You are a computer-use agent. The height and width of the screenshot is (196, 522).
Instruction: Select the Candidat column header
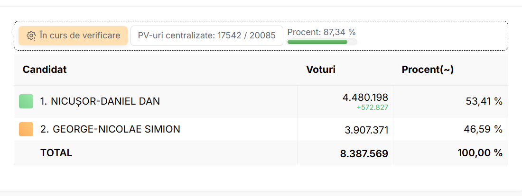45,70
